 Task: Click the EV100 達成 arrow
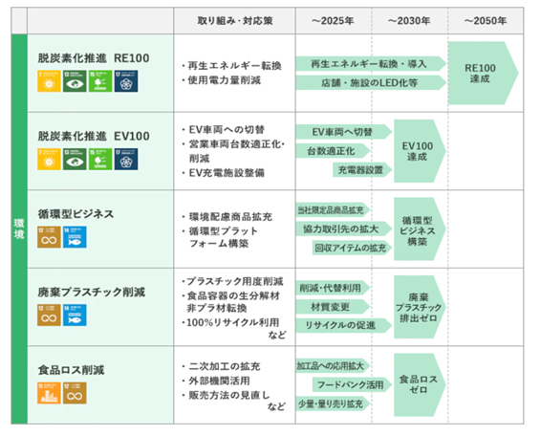click(420, 151)
